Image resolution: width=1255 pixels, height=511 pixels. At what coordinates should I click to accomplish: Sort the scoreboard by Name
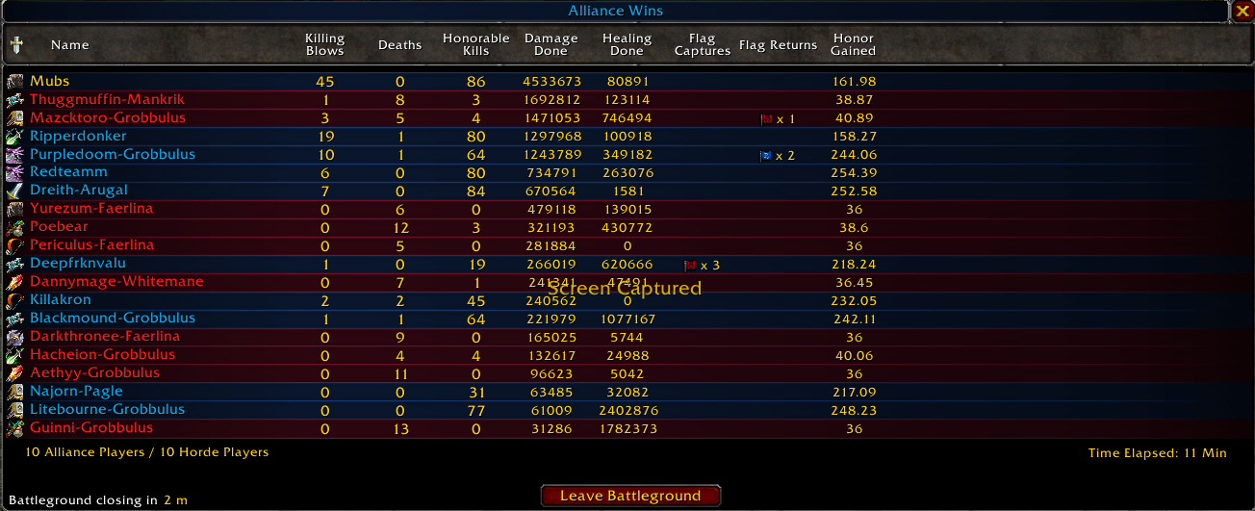point(69,45)
